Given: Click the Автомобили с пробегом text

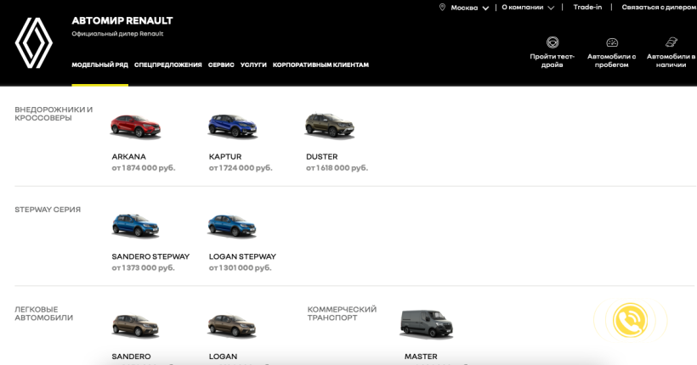Looking at the screenshot, I should [612, 60].
